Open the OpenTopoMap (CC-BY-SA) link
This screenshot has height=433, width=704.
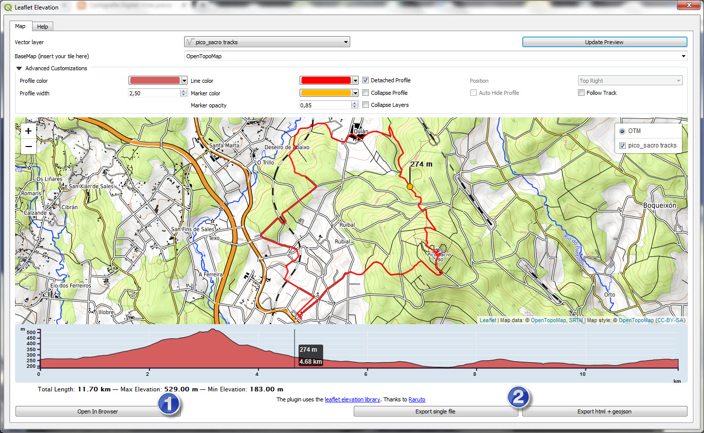click(x=652, y=320)
